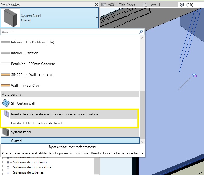204x175 pixels.
Task: Expand the Sistemas de muro cortina node
Action: (x=8, y=168)
